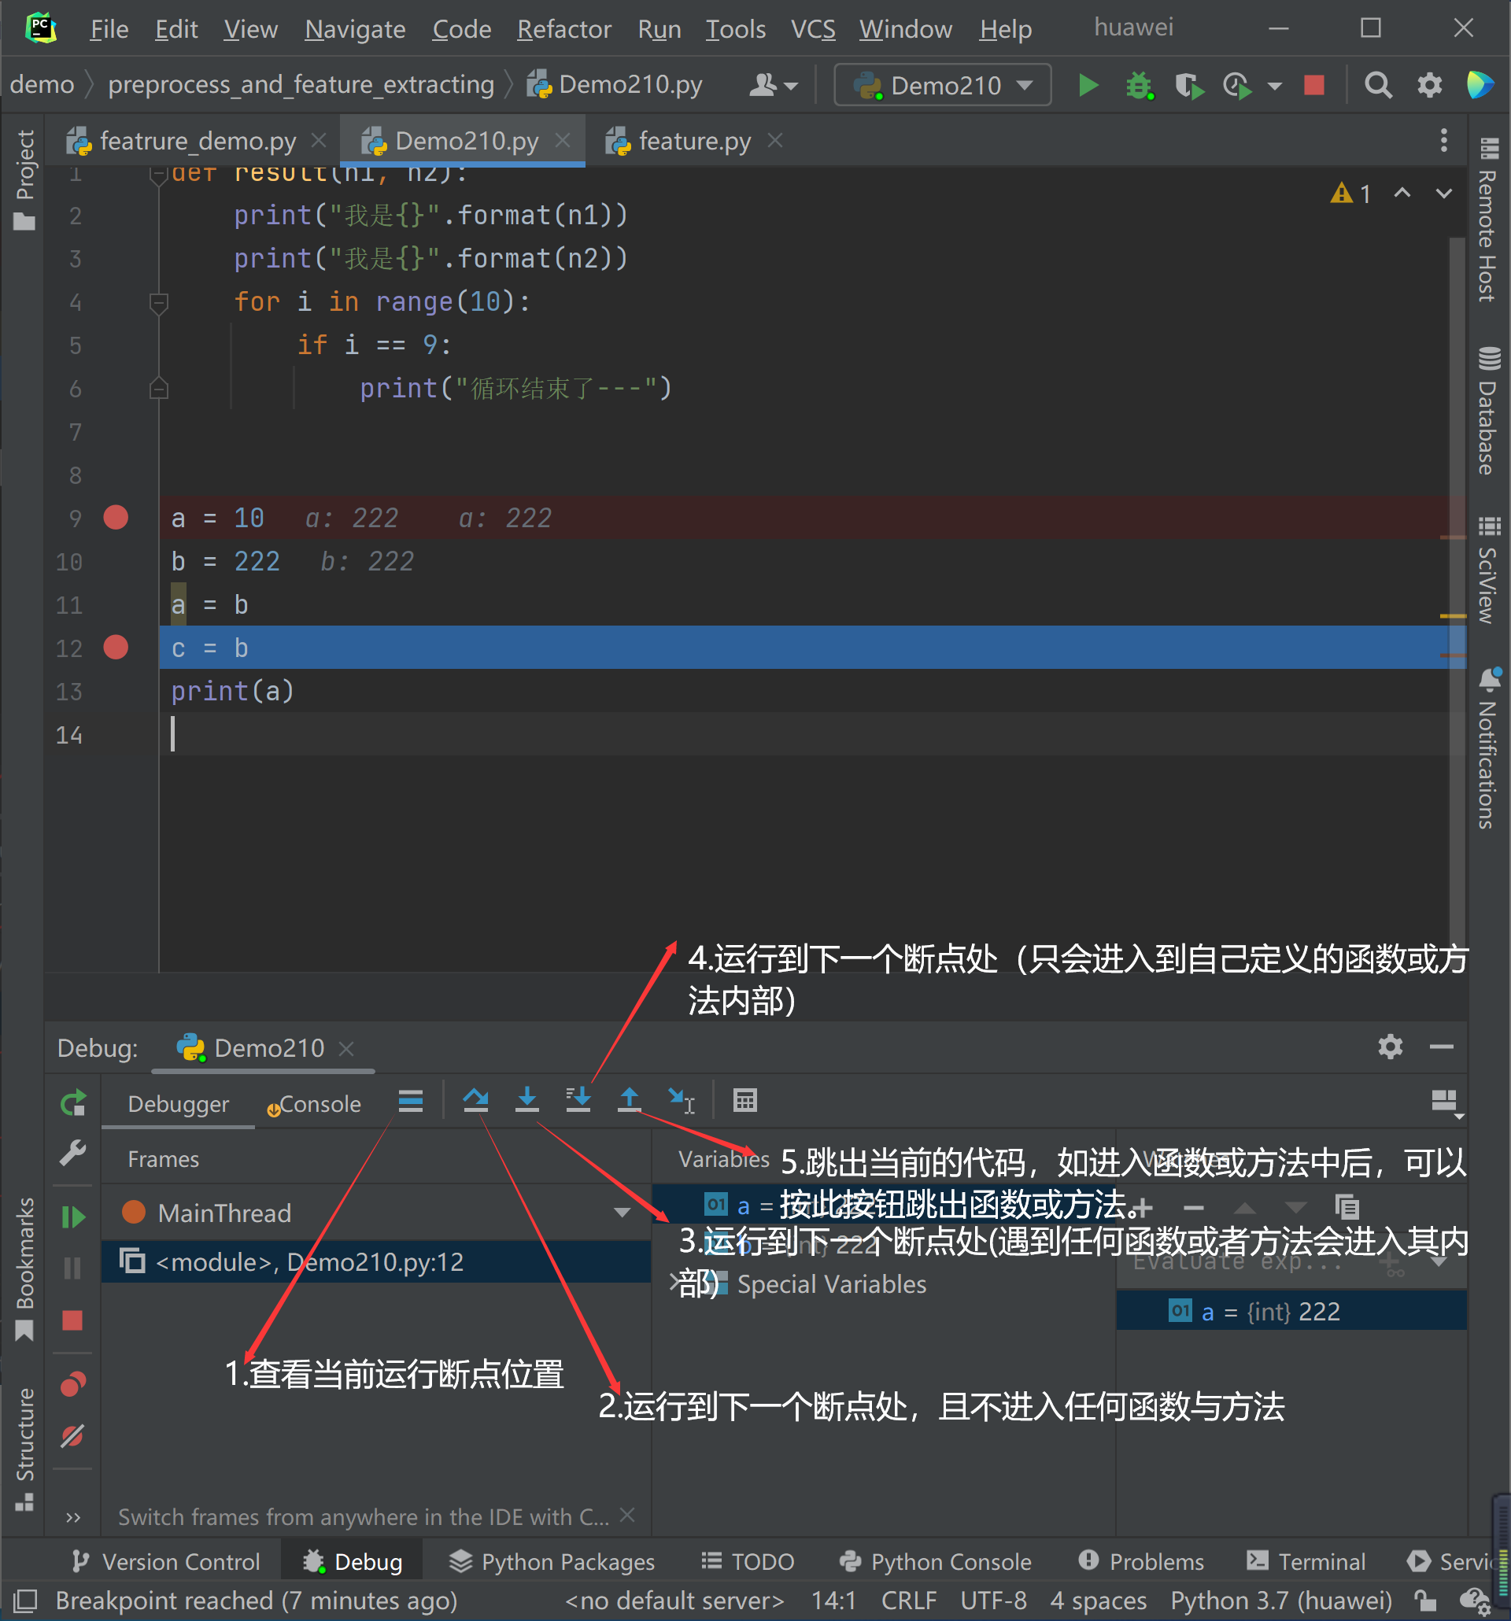The image size is (1511, 1621).
Task: Toggle breakpoint on line 9
Action: pyautogui.click(x=116, y=517)
